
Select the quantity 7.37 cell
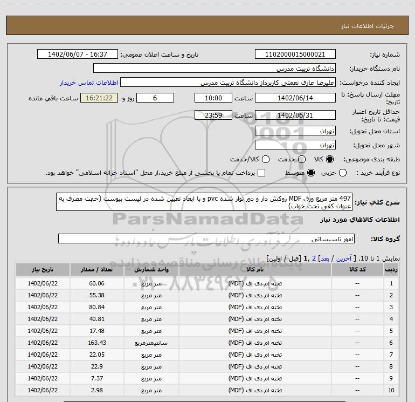pyautogui.click(x=97, y=378)
